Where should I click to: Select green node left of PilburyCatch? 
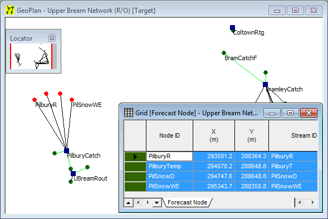(55, 153)
